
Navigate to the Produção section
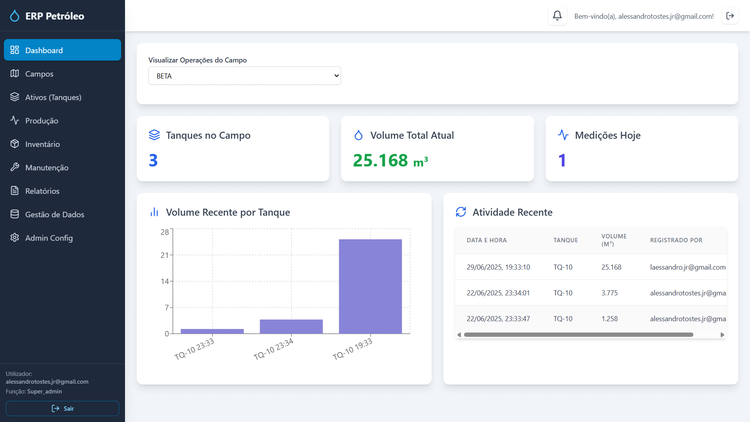[x=41, y=120]
